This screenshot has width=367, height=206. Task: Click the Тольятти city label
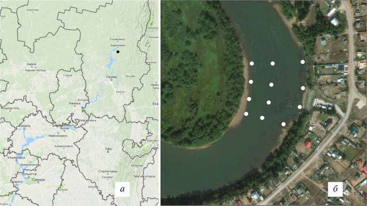click(29, 174)
